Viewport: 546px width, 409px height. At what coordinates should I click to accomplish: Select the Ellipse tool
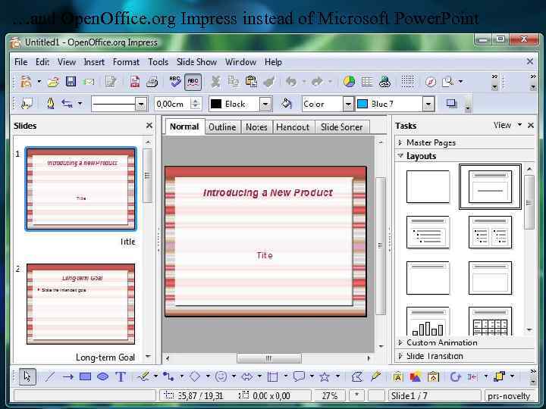(x=102, y=376)
